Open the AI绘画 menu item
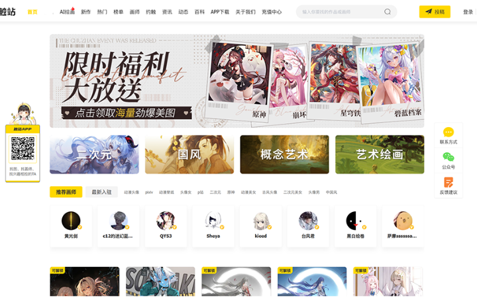The height and width of the screenshot is (298, 477). (x=67, y=12)
